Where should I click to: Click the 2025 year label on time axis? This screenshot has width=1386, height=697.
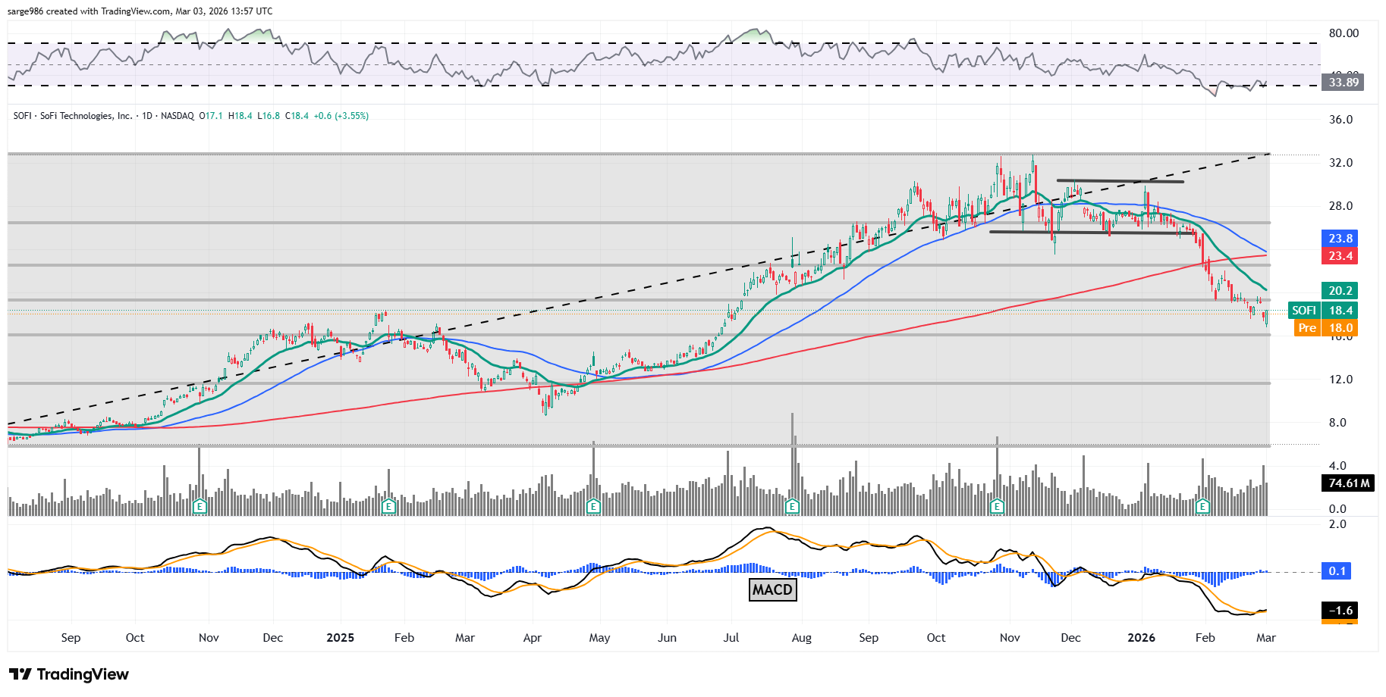pyautogui.click(x=340, y=638)
